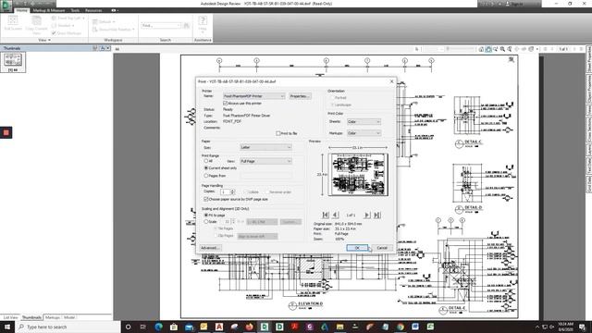The image size is (592, 333).
Task: Open Word icon on taskbar
Action: [415, 327]
